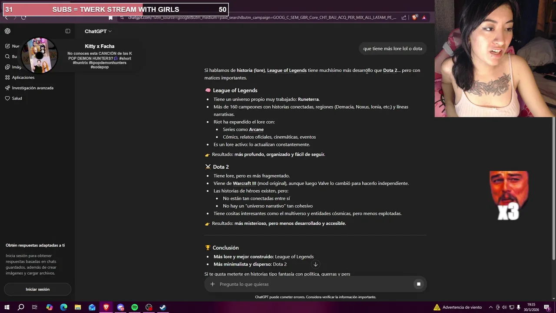Image resolution: width=556 pixels, height=313 pixels.
Task: Click the Aplicaciones grid icon
Action: [x=7, y=77]
